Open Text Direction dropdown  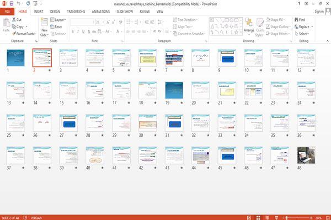tap(185, 20)
